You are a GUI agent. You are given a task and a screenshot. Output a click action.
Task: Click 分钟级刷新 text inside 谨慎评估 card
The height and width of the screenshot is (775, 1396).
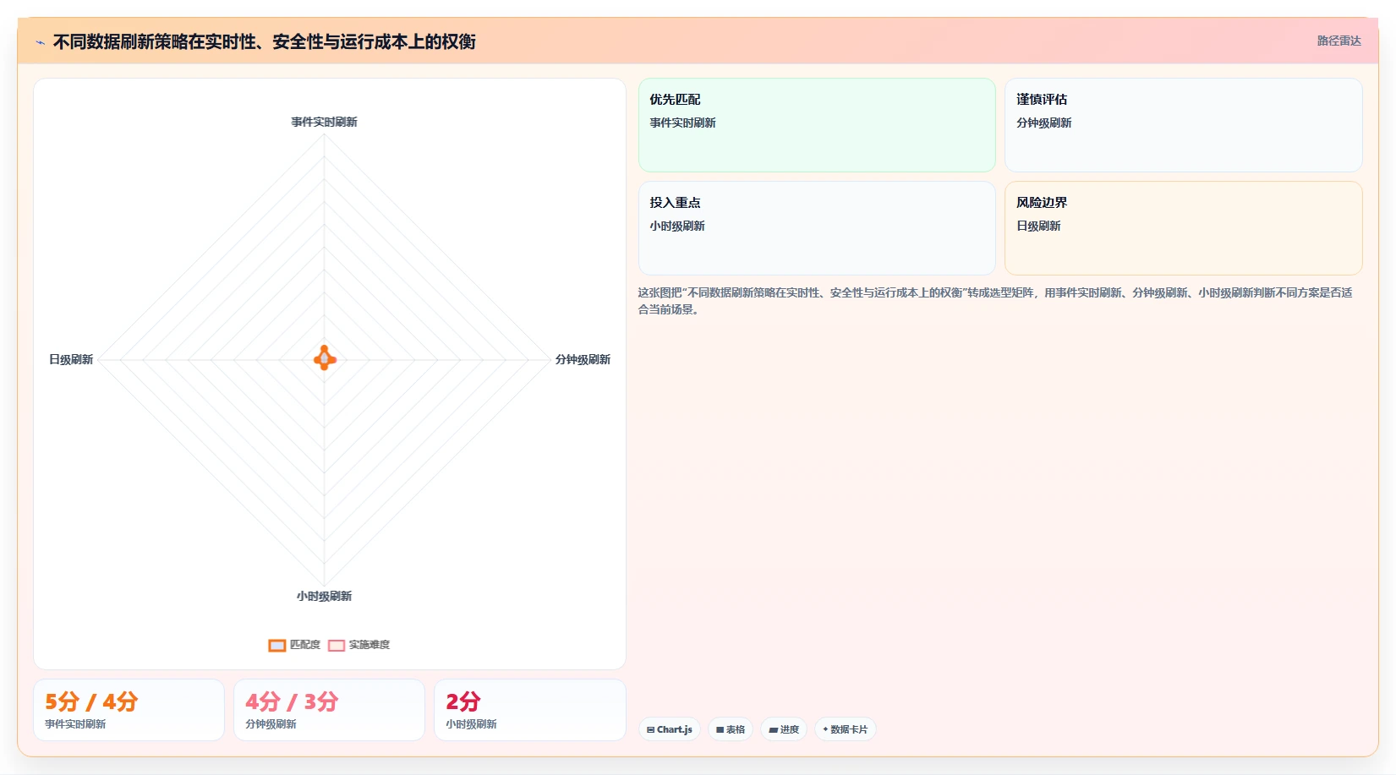(1043, 123)
